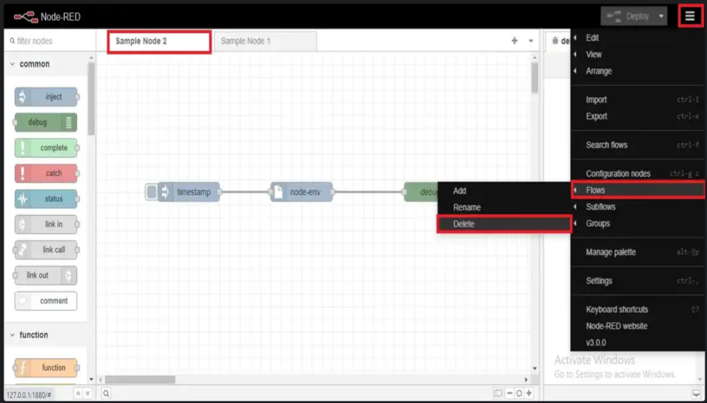This screenshot has width=707, height=403.
Task: Open the Node-RED website link
Action: (638, 326)
